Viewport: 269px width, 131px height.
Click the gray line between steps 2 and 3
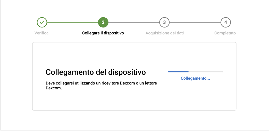(x=134, y=22)
